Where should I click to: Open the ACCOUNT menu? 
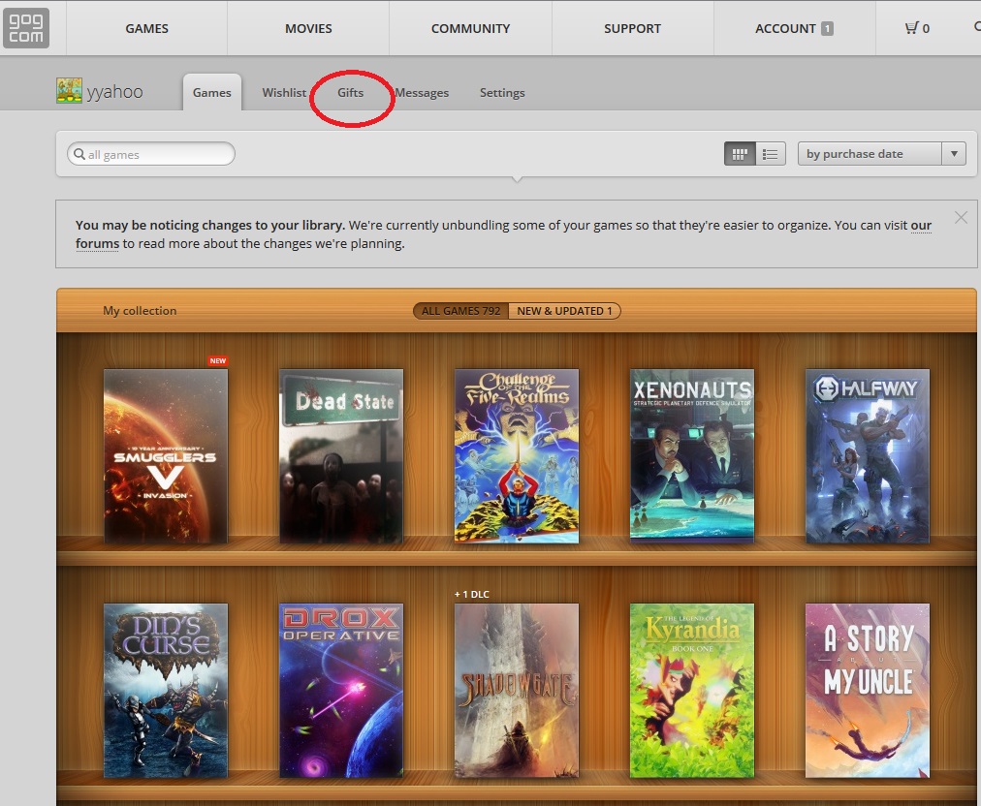coord(795,28)
